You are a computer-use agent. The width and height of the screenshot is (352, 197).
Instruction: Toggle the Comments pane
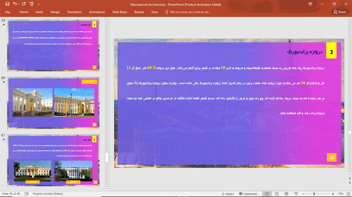248,194
